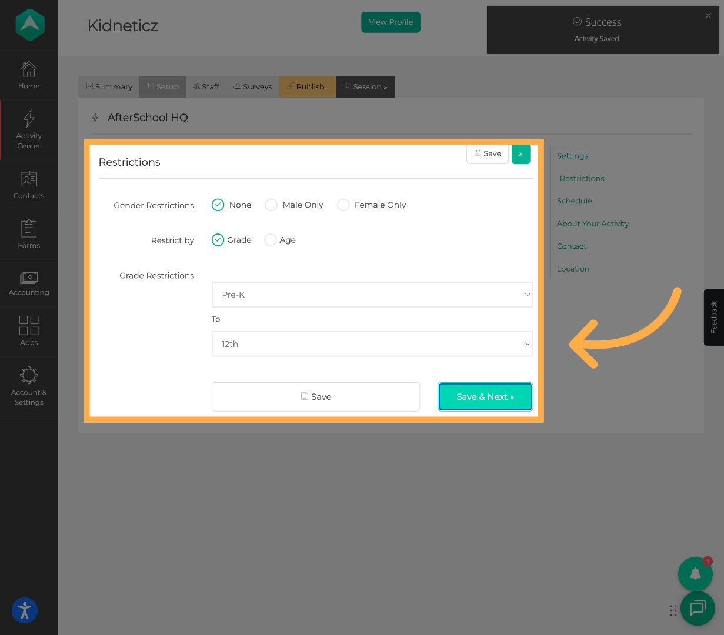The width and height of the screenshot is (724, 635).
Task: Choose Age for Restrict by
Action: pos(271,240)
